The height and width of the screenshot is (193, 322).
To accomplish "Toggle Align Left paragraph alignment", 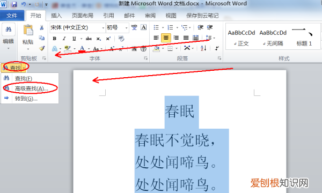I will 156,38.
